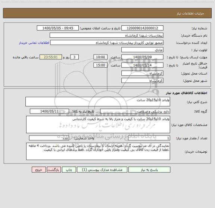Click label نام دستگاه خریدار
The height and width of the screenshot is (208, 215).
[x=194, y=35]
